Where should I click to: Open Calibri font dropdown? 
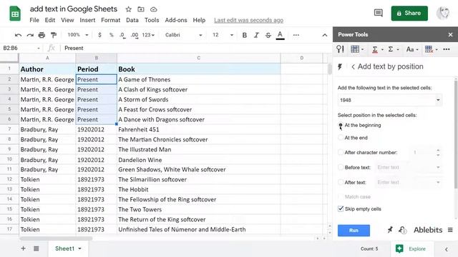tap(184, 35)
